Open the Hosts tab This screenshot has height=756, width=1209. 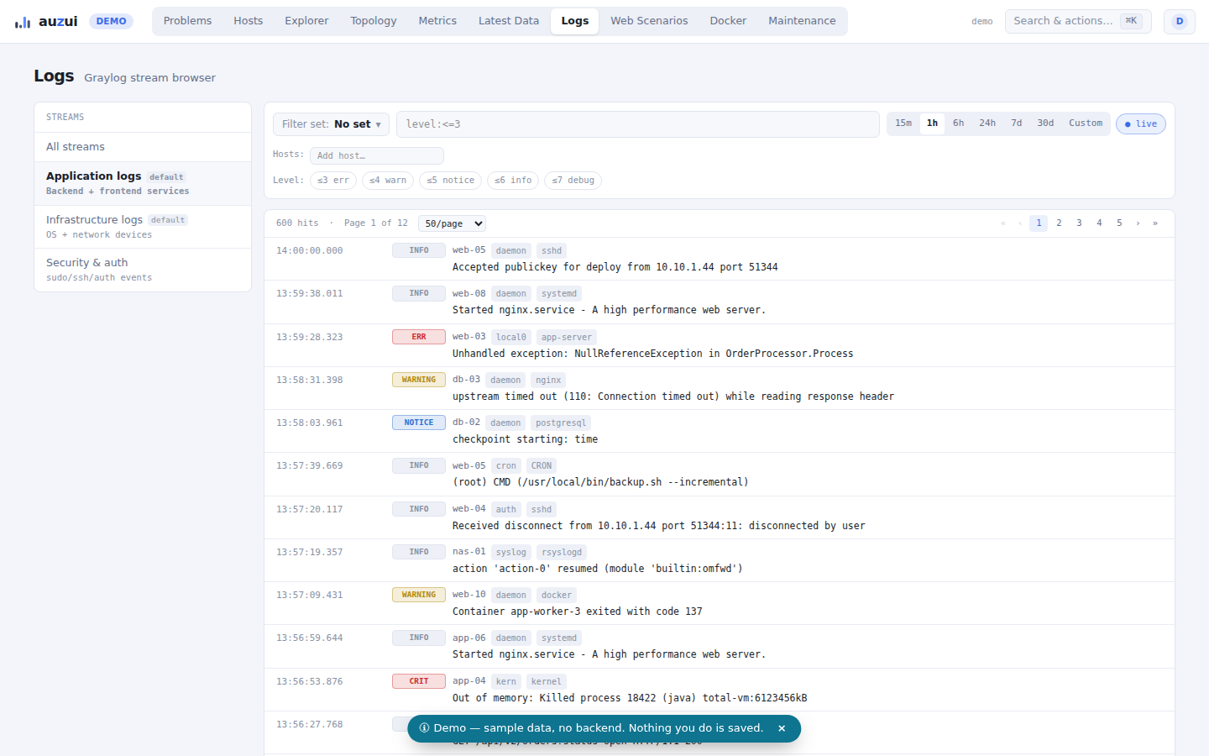(248, 21)
